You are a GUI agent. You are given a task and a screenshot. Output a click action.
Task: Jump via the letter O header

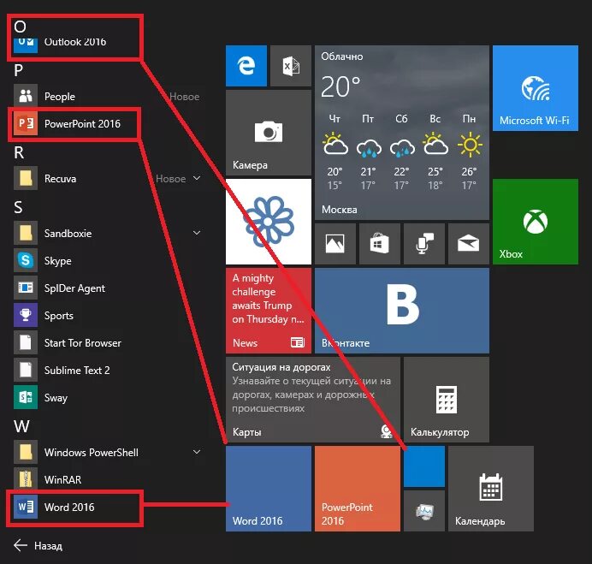tap(20, 27)
